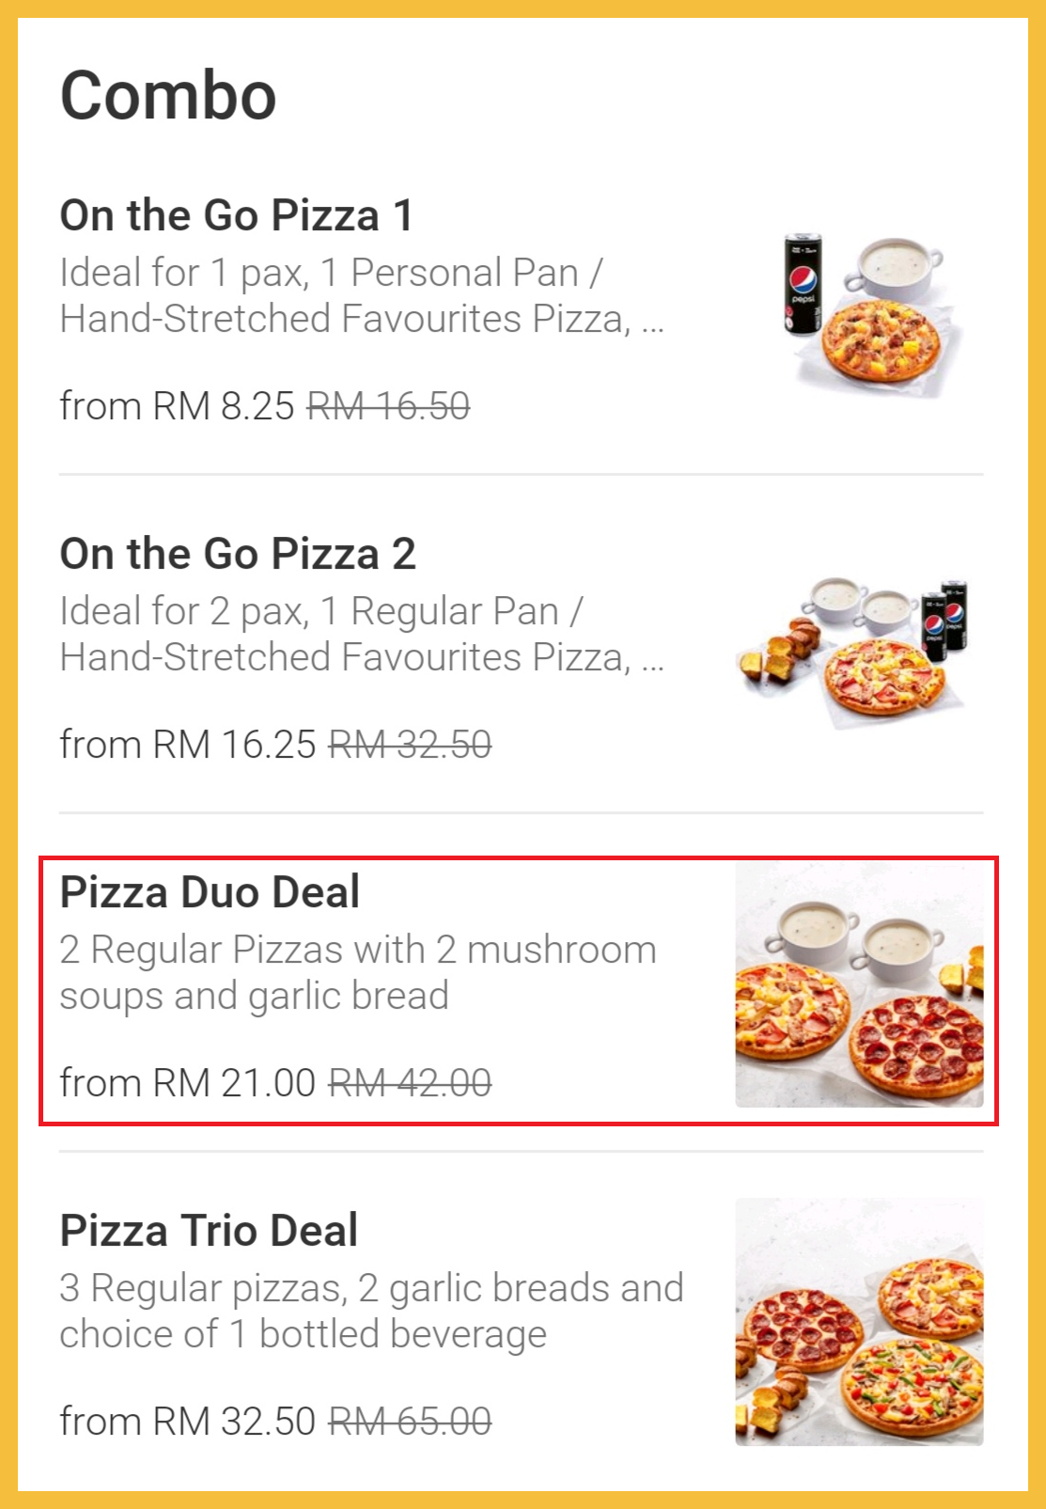This screenshot has height=1509, width=1046.
Task: Select the 'from RM 21.00' price
Action: (x=187, y=1083)
